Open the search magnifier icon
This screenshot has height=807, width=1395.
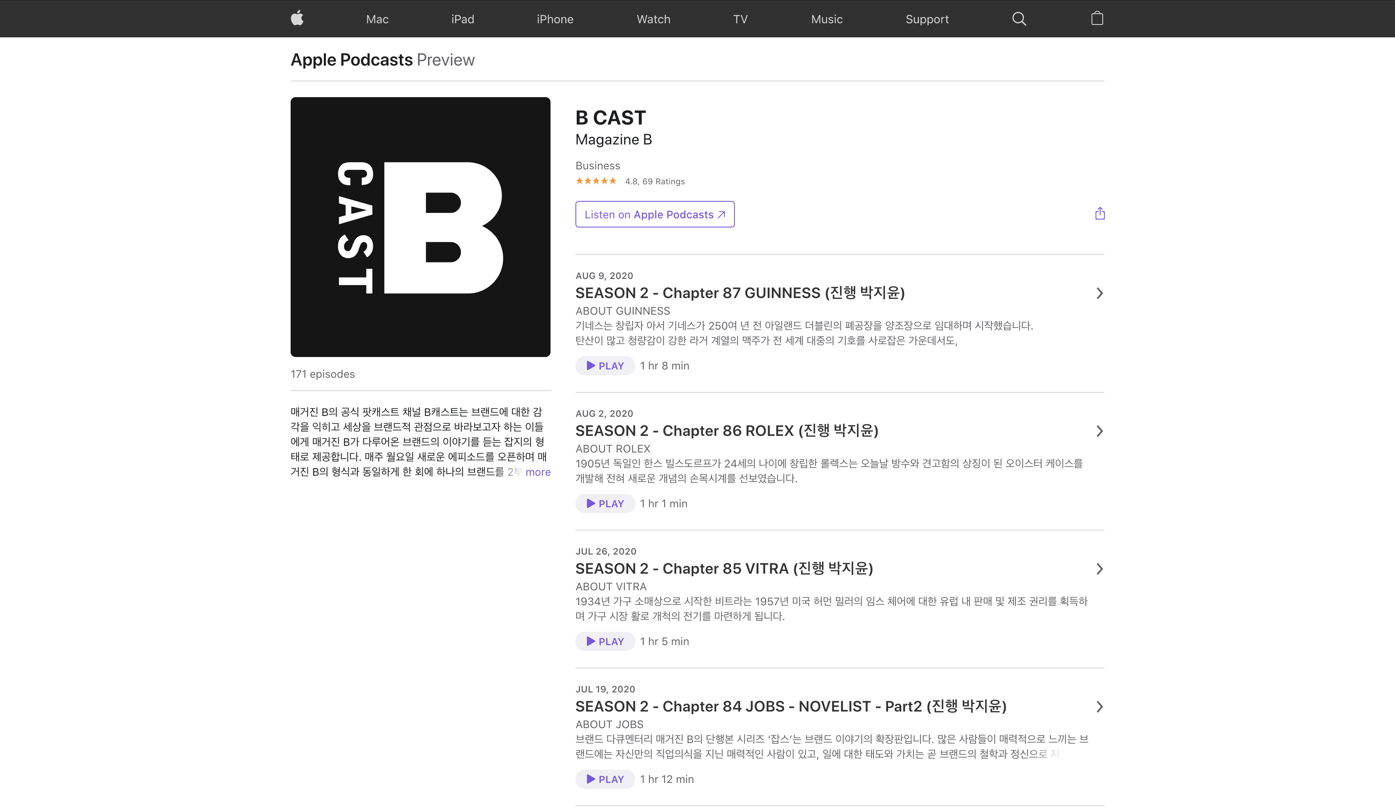[1018, 19]
